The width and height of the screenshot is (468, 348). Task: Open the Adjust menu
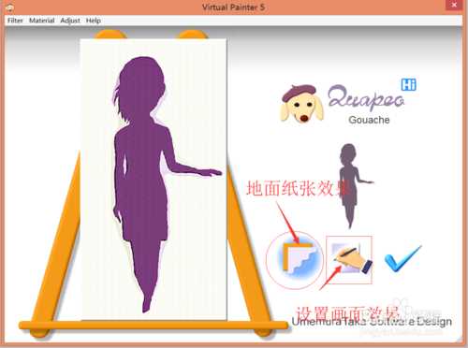point(70,21)
